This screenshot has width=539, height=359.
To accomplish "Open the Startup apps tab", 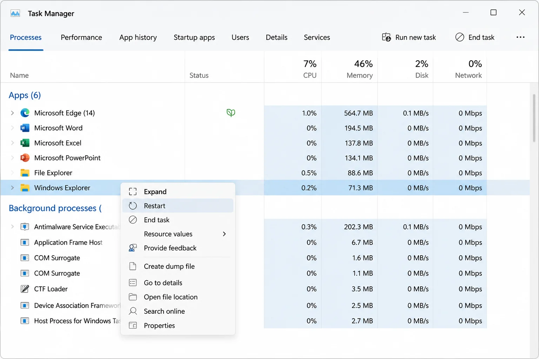I will click(194, 37).
